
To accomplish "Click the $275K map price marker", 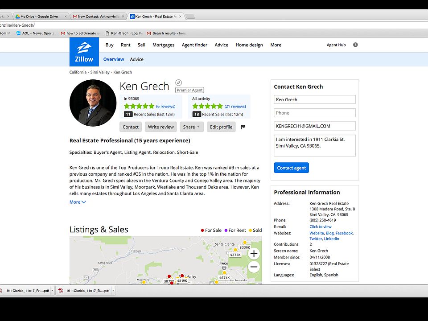I will click(235, 255).
